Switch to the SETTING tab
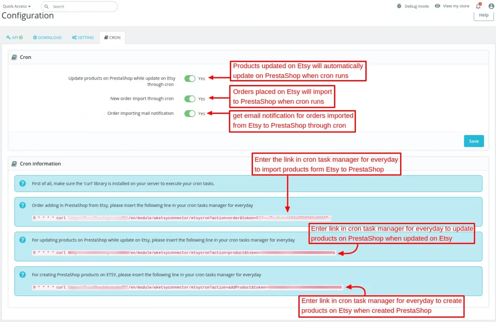 [x=83, y=38]
